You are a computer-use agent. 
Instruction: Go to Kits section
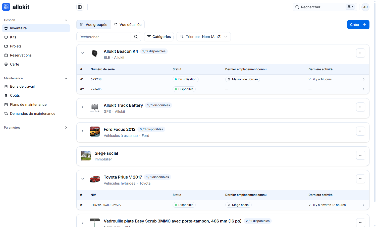coord(36,37)
